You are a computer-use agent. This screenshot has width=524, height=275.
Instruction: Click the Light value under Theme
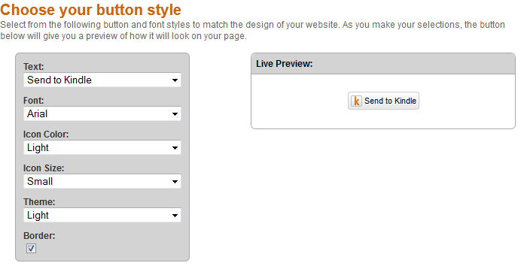(38, 216)
